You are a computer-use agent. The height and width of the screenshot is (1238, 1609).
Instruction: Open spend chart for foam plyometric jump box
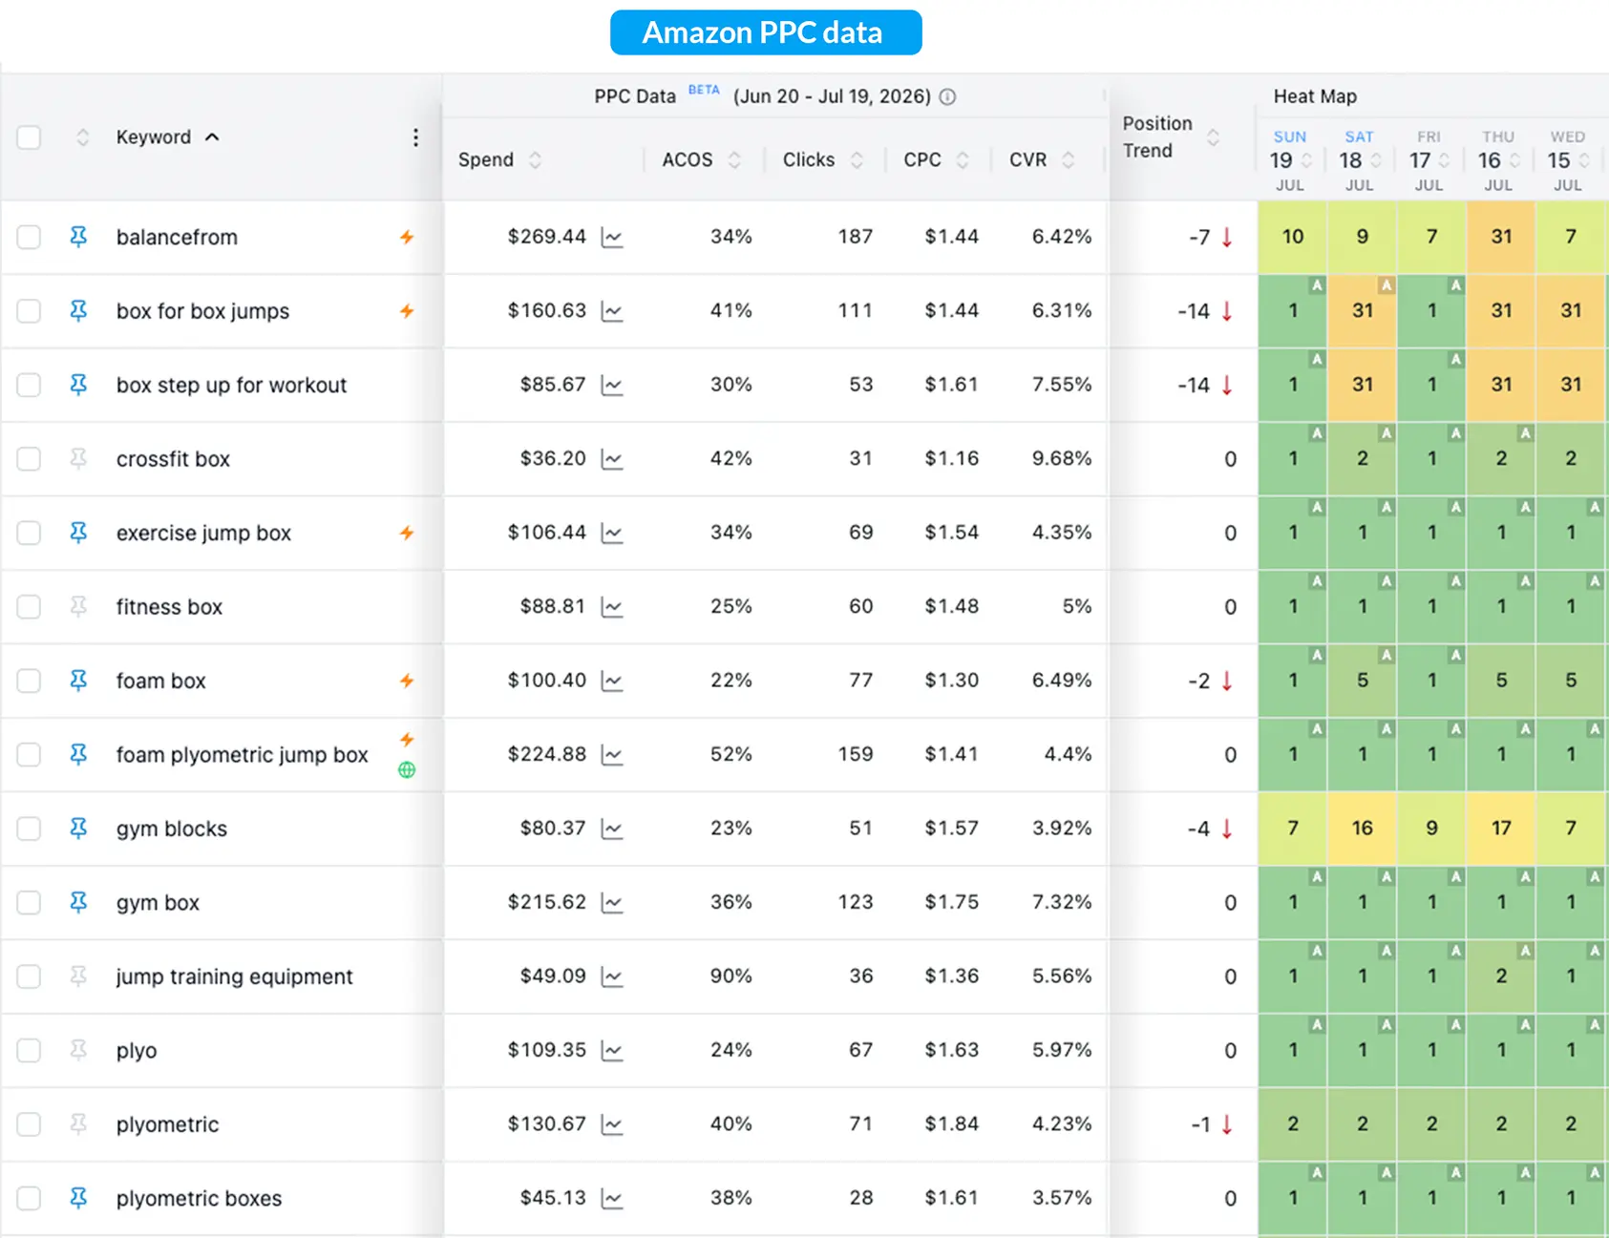[612, 755]
